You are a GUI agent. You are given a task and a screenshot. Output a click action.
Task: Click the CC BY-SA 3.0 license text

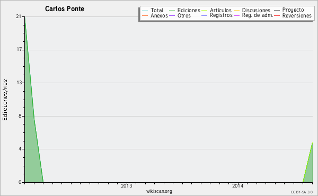pyautogui.click(x=302, y=192)
